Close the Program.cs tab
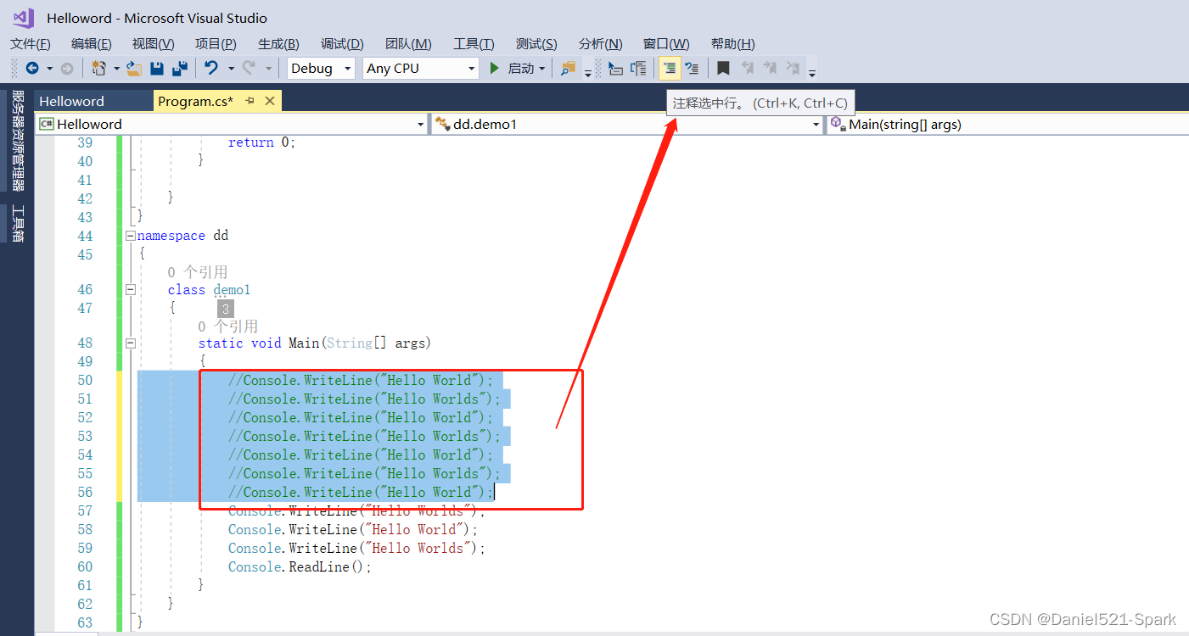Screen dimensions: 1189x636 pyautogui.click(x=270, y=101)
